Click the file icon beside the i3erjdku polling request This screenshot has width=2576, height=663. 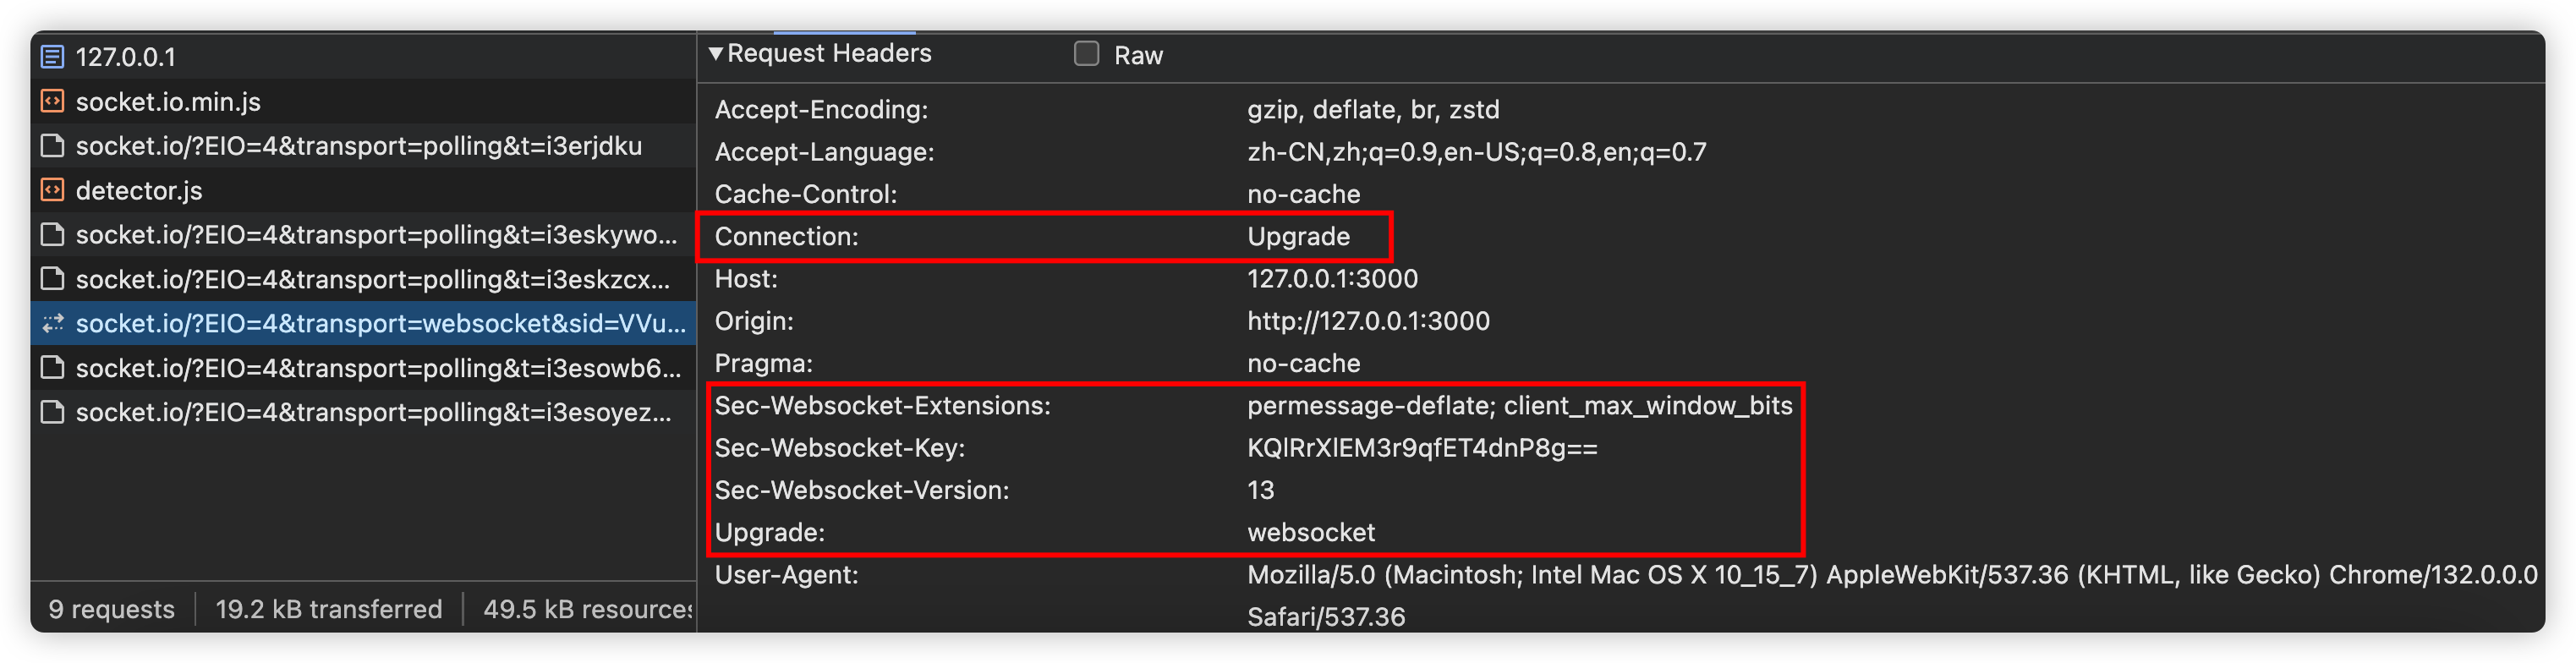(x=52, y=146)
